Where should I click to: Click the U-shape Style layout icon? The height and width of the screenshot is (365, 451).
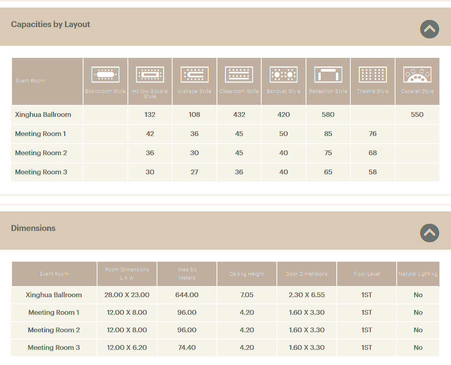(195, 75)
